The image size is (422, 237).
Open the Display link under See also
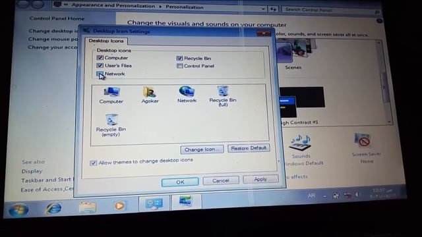[32, 171]
